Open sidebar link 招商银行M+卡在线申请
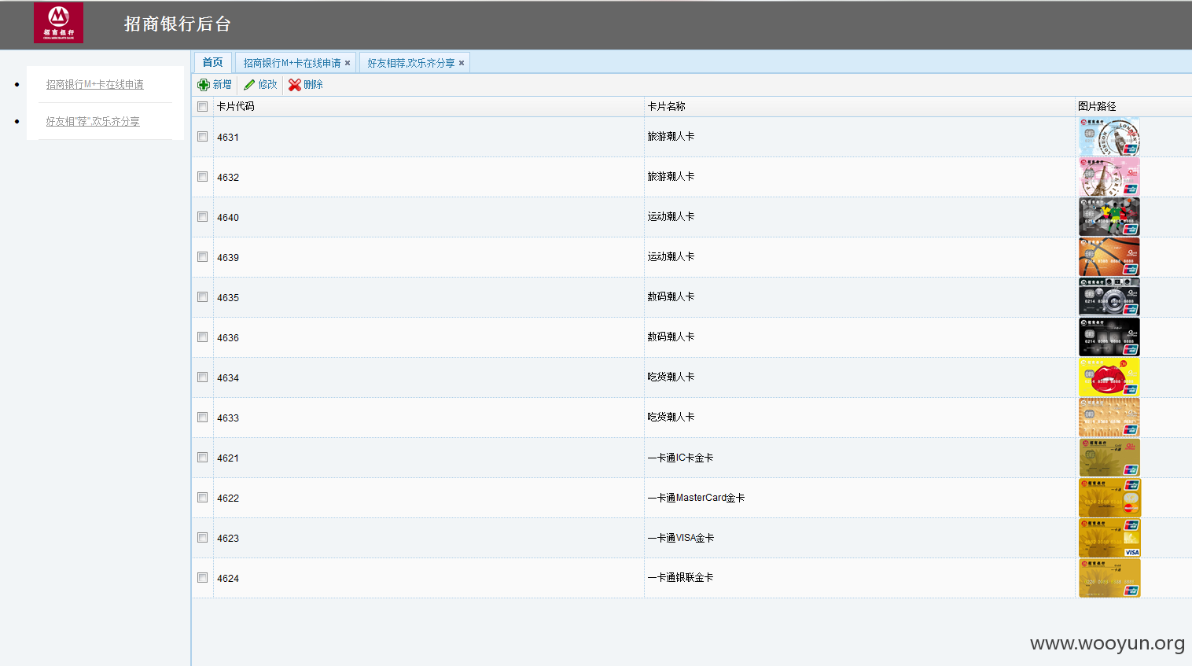Image resolution: width=1192 pixels, height=666 pixels. [94, 84]
